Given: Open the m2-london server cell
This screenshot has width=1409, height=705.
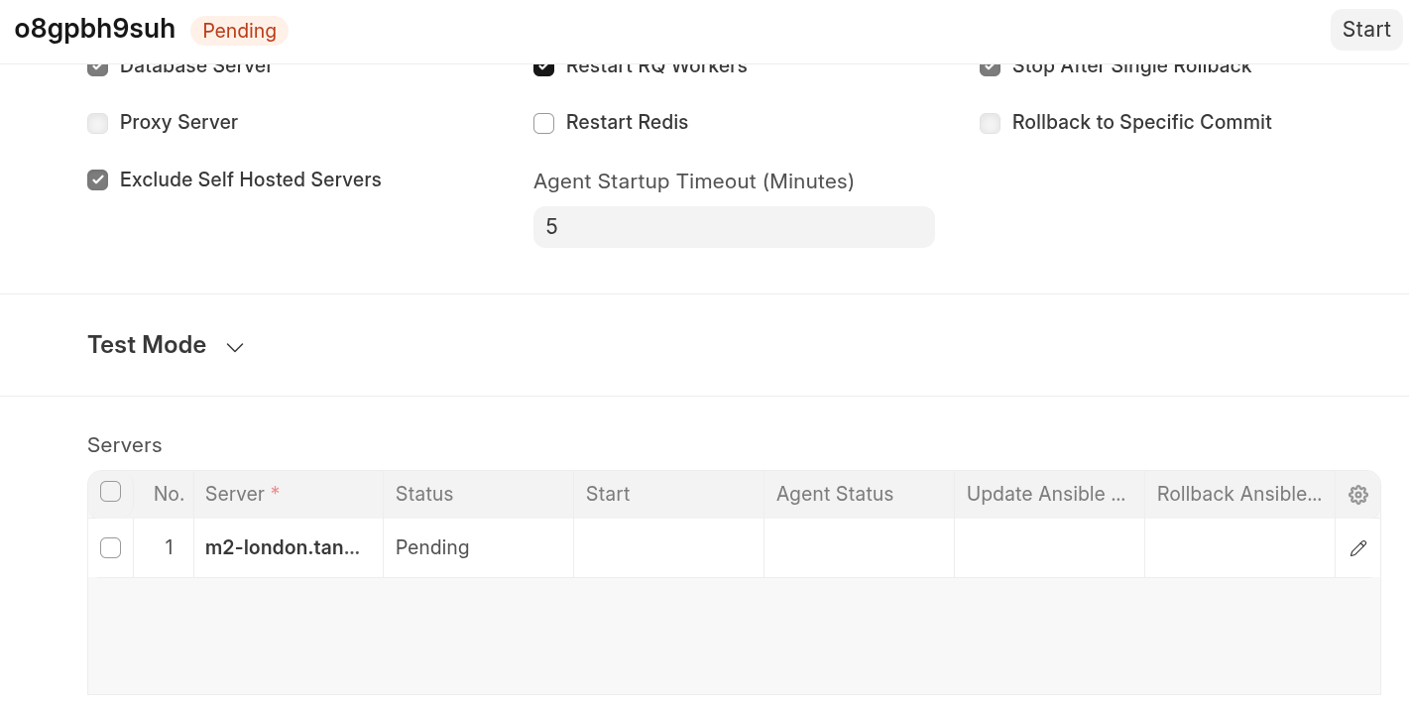Looking at the screenshot, I should [283, 547].
